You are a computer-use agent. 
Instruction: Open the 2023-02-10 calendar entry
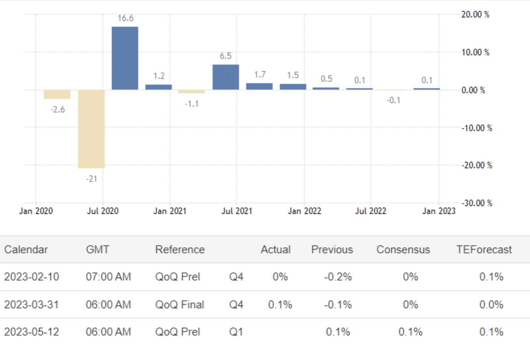32,277
